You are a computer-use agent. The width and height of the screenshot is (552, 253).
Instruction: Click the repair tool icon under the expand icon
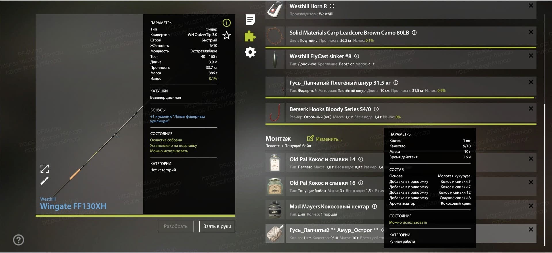click(45, 181)
